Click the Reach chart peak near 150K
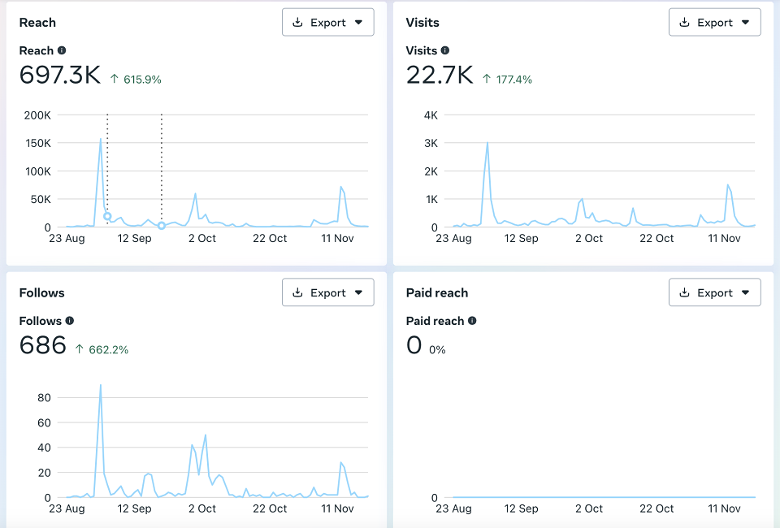Screen dimensions: 780x528 (x=101, y=139)
